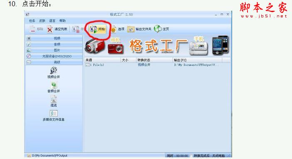
Task: Maximize the 格式工厂 window
Action: (x=222, y=14)
